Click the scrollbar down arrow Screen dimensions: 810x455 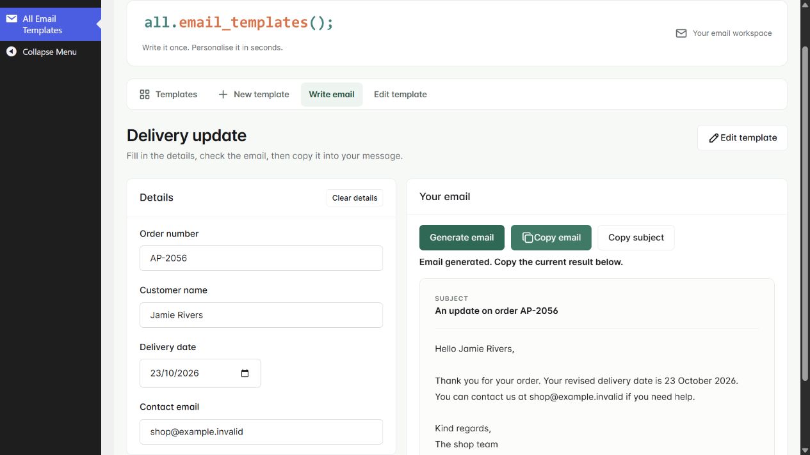(x=806, y=450)
